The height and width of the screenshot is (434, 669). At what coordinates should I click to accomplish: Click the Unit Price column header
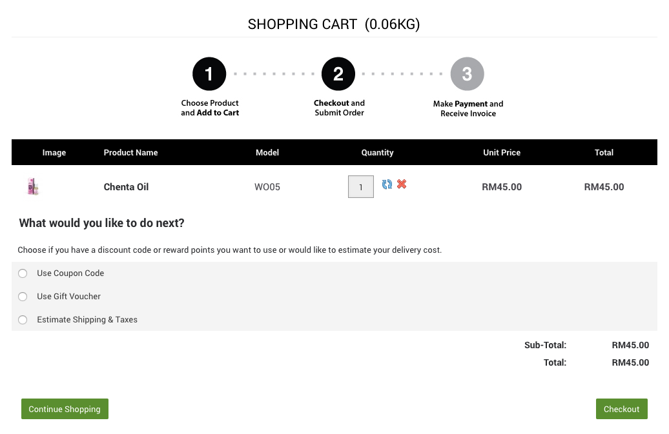[502, 153]
